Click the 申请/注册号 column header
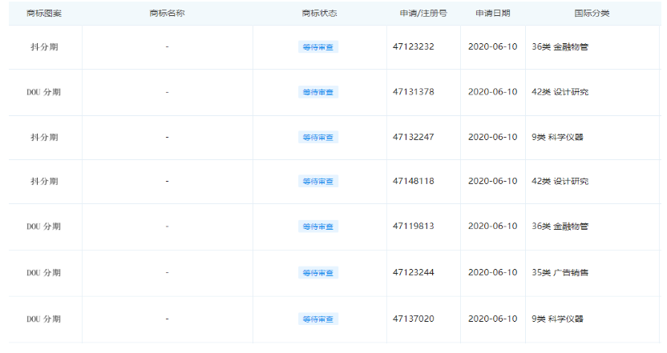Image resolution: width=667 pixels, height=353 pixels. 423,13
